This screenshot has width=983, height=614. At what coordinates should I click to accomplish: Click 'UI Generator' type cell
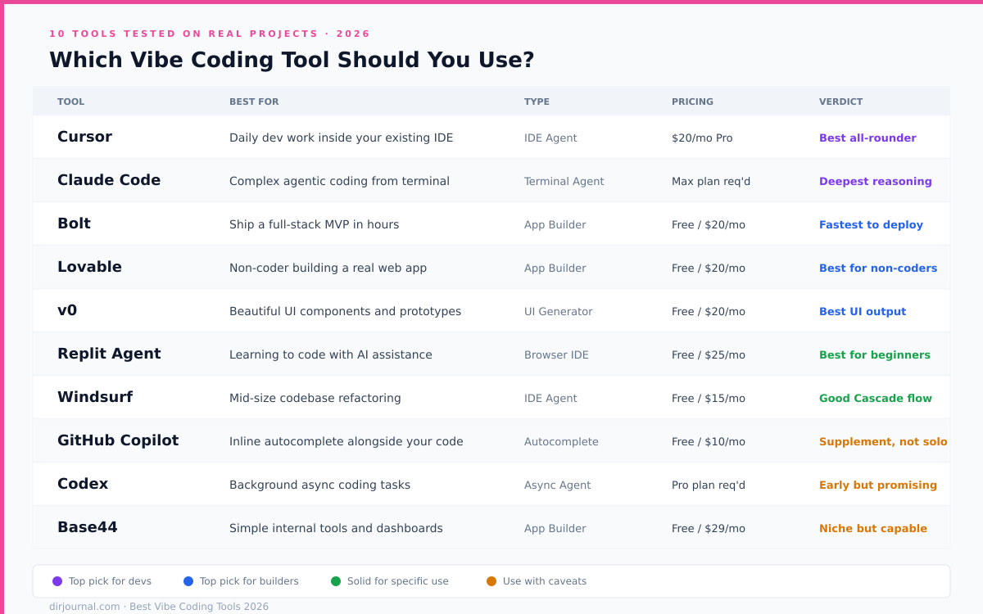point(559,311)
